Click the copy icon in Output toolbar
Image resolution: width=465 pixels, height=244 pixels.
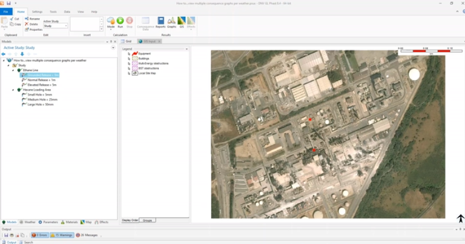point(22,235)
